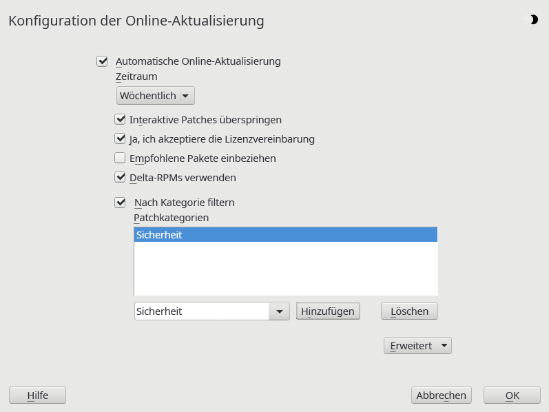This screenshot has height=412, width=549.
Task: Expand the category combo box arrow
Action: click(x=279, y=311)
